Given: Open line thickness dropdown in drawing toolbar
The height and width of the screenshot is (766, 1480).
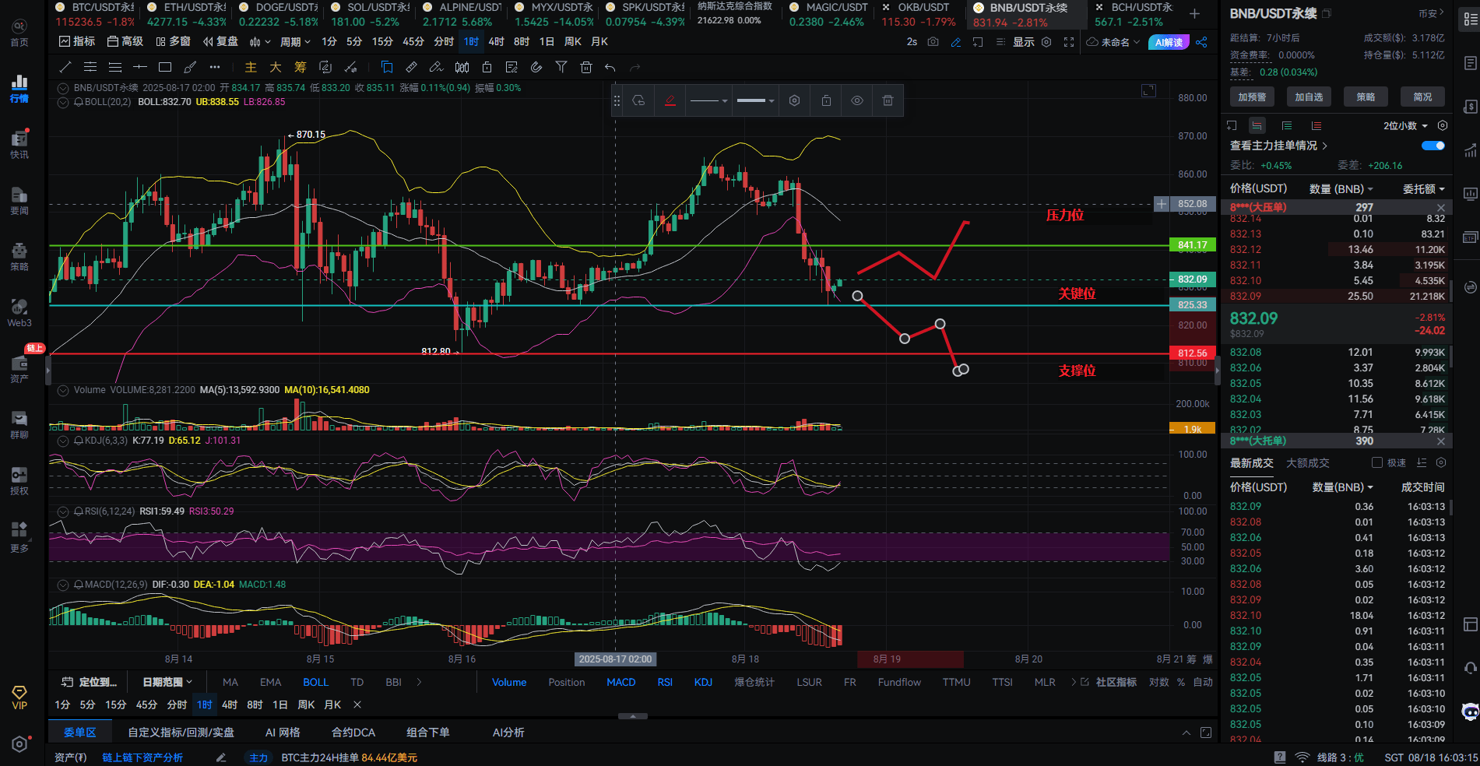Looking at the screenshot, I should point(755,100).
